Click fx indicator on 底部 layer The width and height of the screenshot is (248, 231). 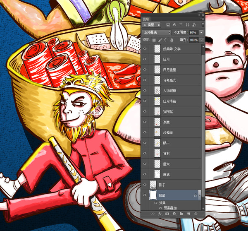196,195
